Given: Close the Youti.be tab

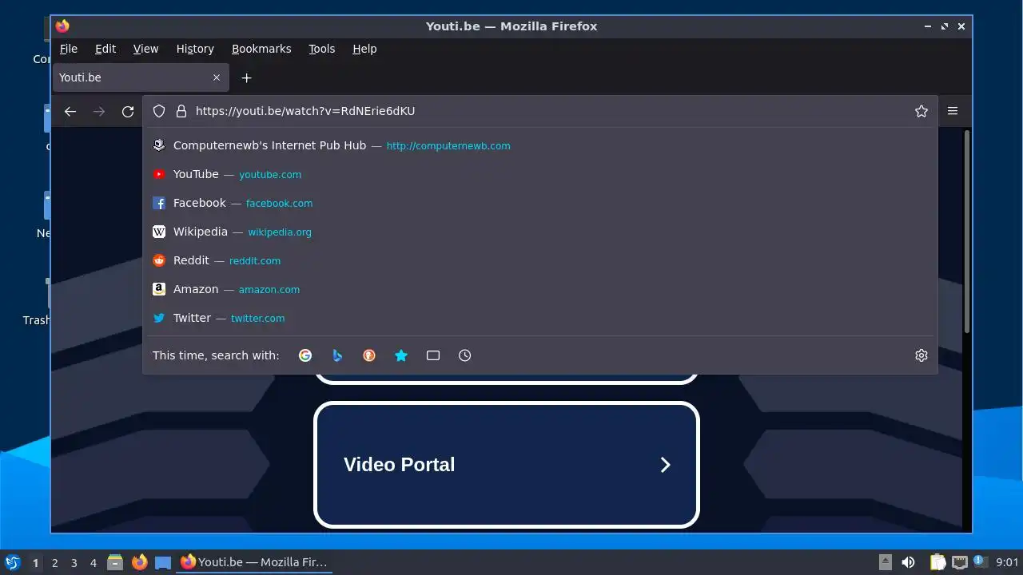Looking at the screenshot, I should 217,77.
